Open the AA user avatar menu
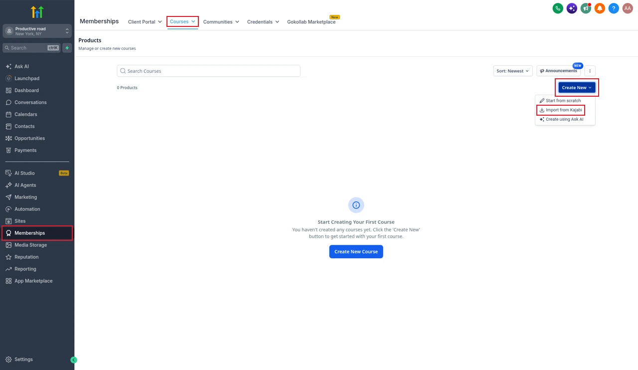638x370 pixels. (628, 8)
